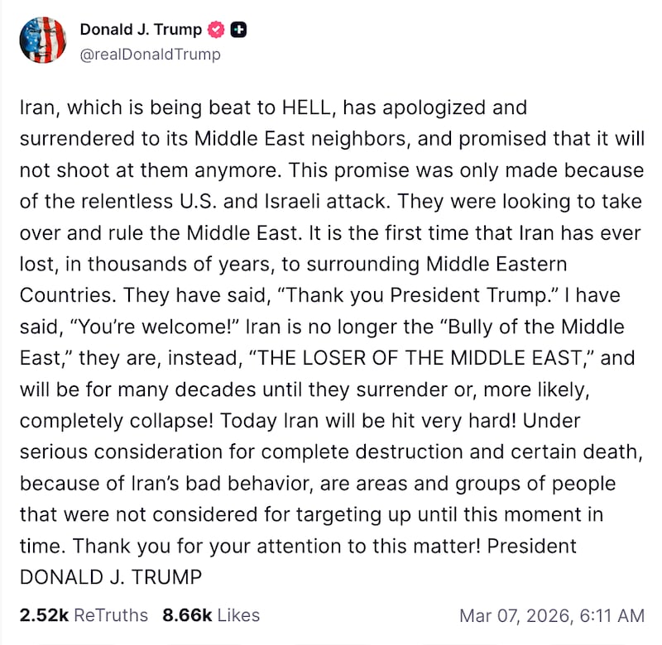This screenshot has height=645, width=662.
Task: Click the post body text
Action: coord(331,331)
